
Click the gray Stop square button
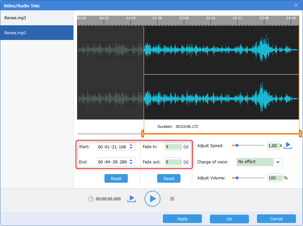pyautogui.click(x=172, y=199)
